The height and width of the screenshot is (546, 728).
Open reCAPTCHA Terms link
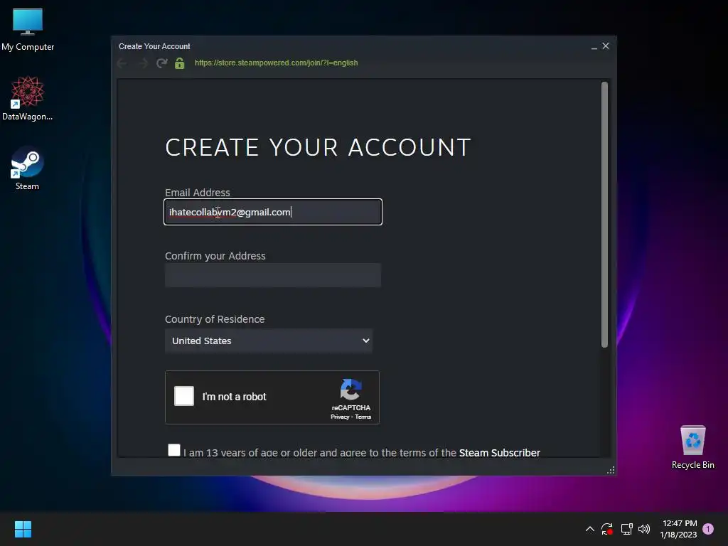363,417
